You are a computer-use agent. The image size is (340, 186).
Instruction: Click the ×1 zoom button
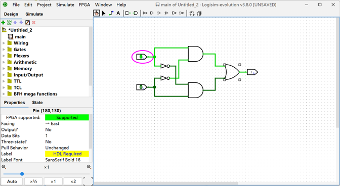(53, 181)
